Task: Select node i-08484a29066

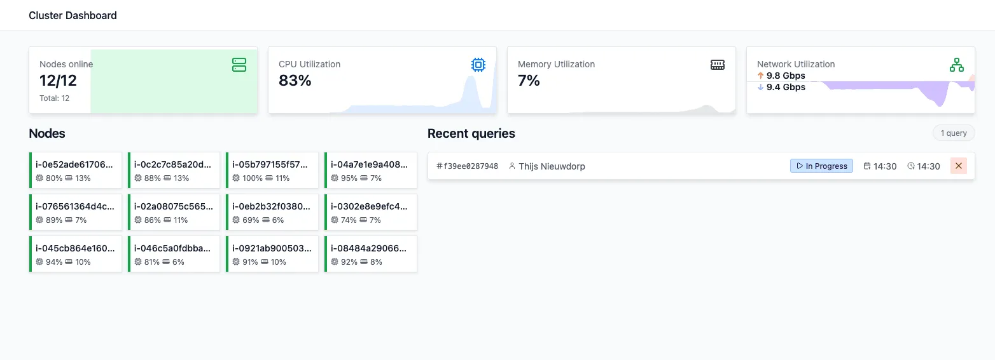Action: (371, 254)
